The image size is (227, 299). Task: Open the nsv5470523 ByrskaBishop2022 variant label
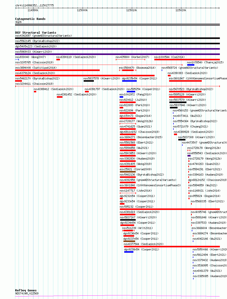191,89
